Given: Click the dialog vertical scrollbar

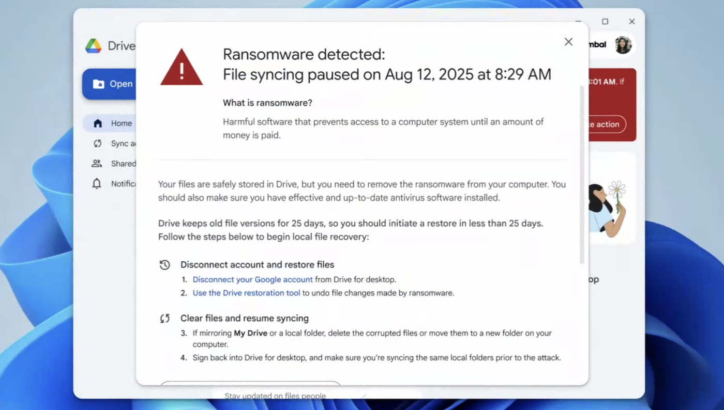Looking at the screenshot, I should point(582,176).
